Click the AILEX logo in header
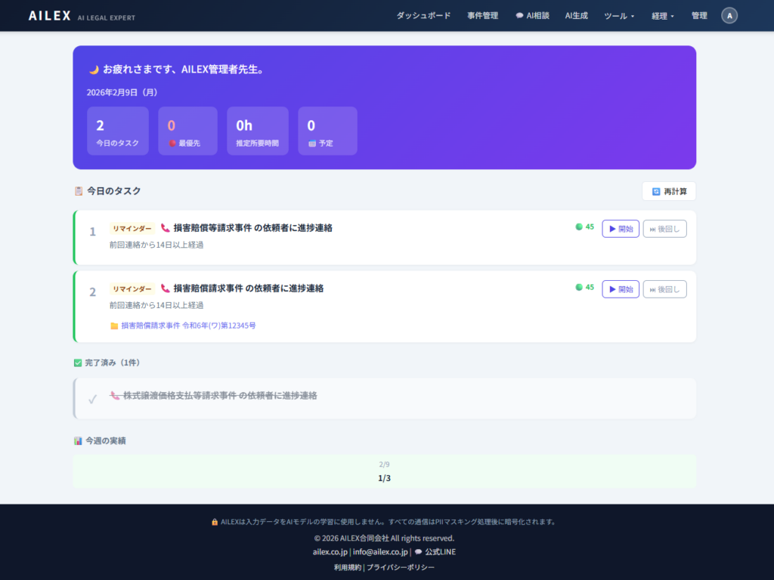 click(50, 16)
